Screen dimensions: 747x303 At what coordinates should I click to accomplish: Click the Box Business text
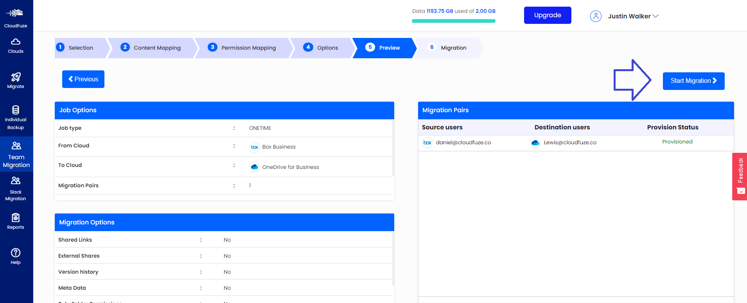pos(279,147)
